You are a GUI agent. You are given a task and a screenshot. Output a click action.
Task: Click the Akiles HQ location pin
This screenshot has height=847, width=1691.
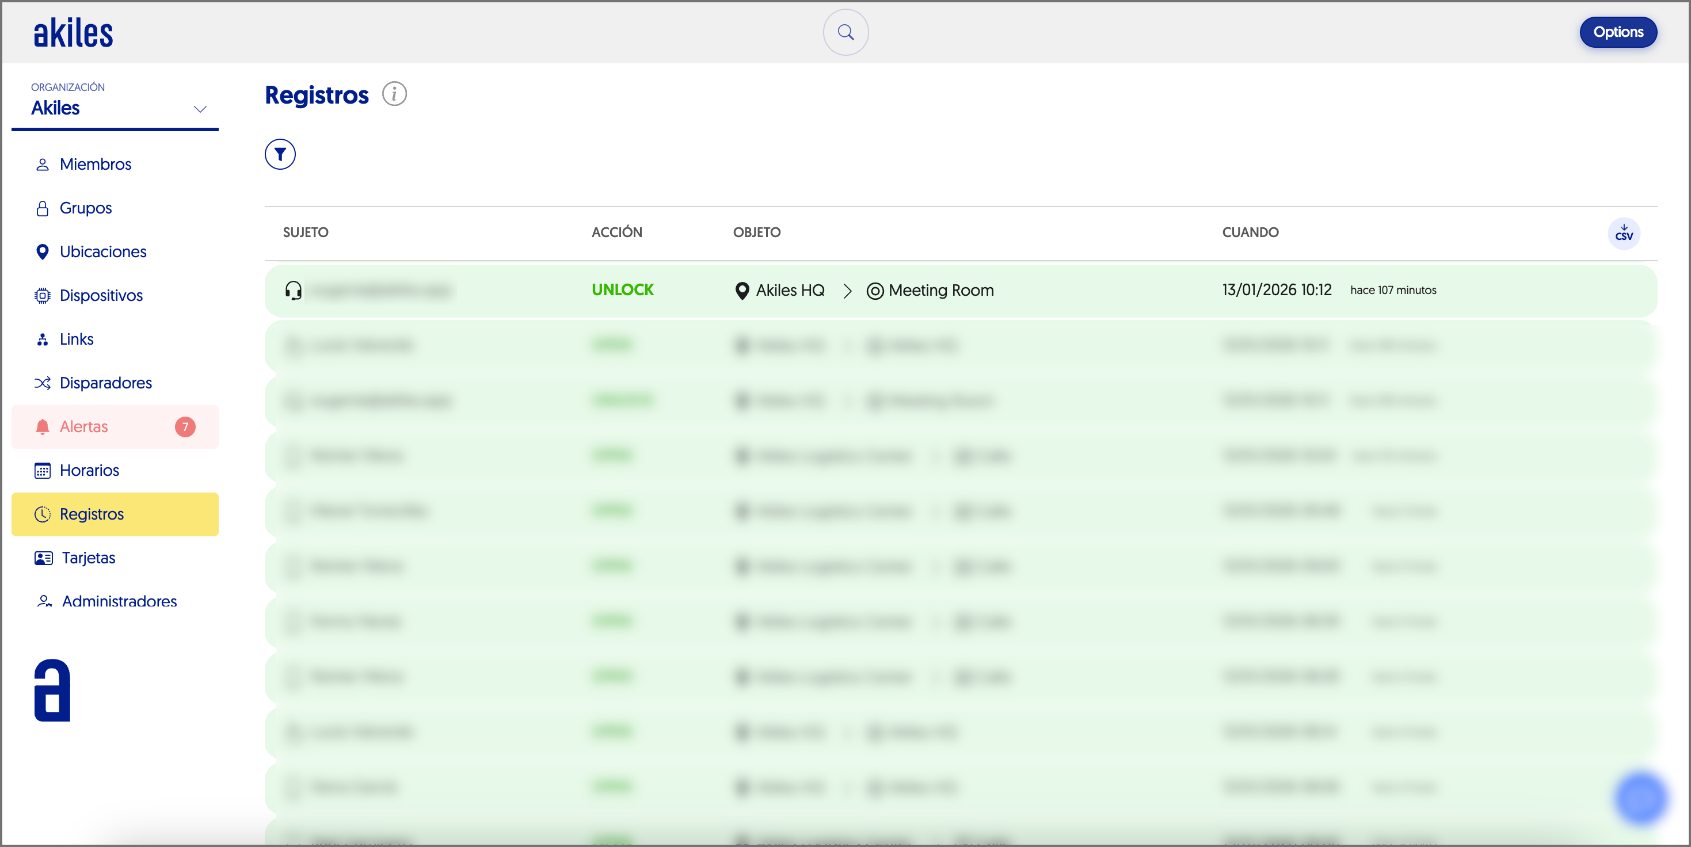click(742, 291)
